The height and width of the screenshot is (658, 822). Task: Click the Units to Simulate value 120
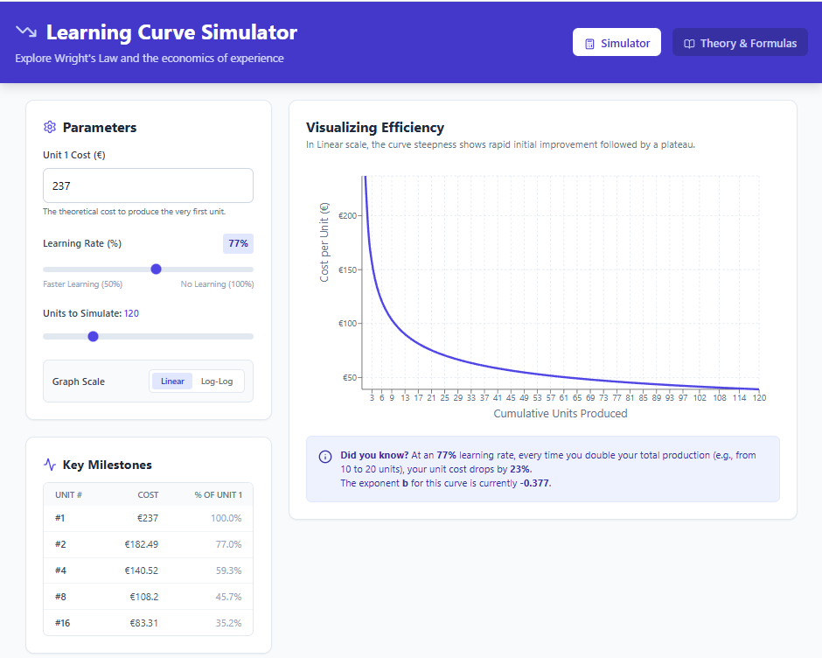[x=131, y=313]
